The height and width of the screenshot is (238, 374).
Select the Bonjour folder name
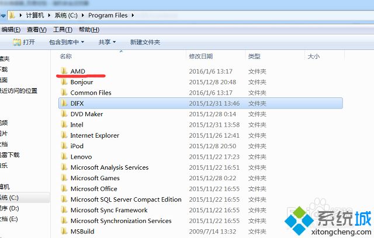pos(82,82)
